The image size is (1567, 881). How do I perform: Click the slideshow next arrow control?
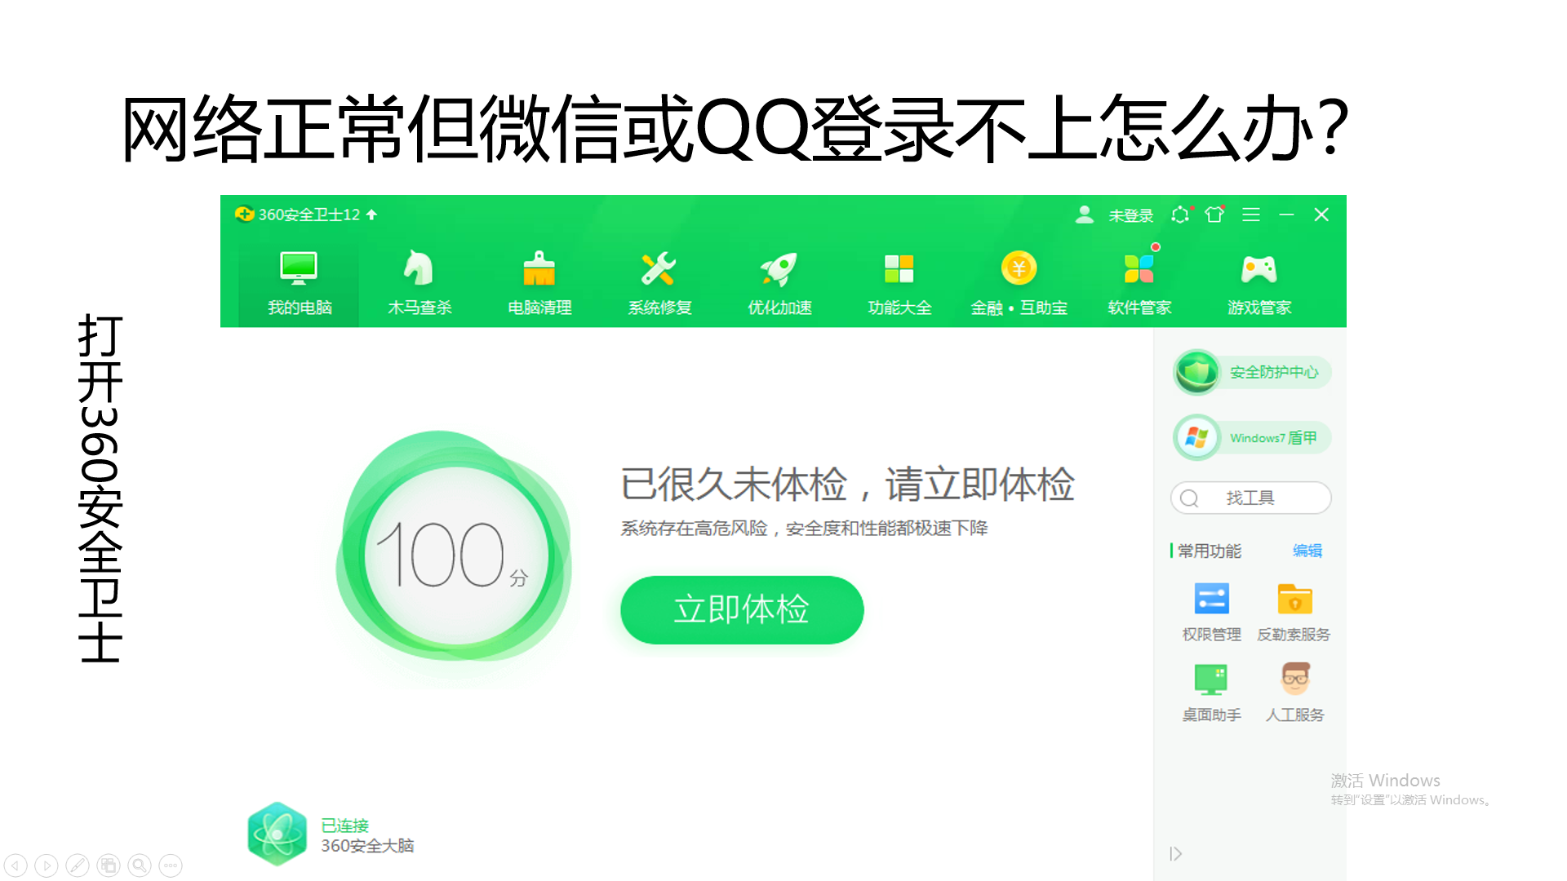click(47, 866)
